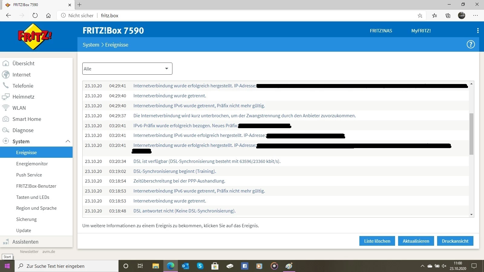This screenshot has height=272, width=484.
Task: Open browser settings and more menu
Action: [x=476, y=15]
